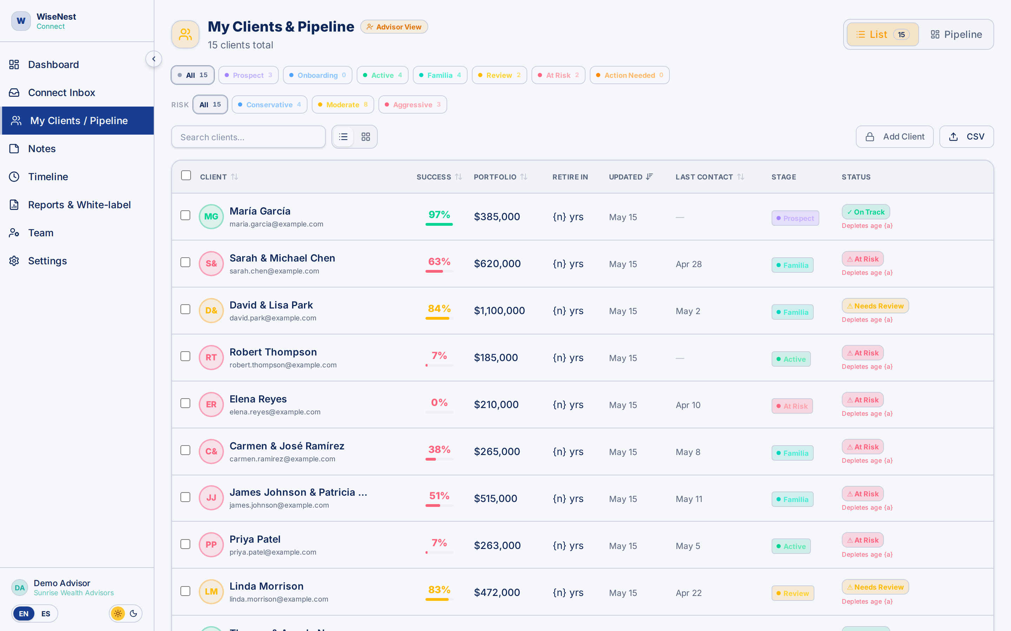
Task: Click the Advisor View badge
Action: pyautogui.click(x=394, y=27)
